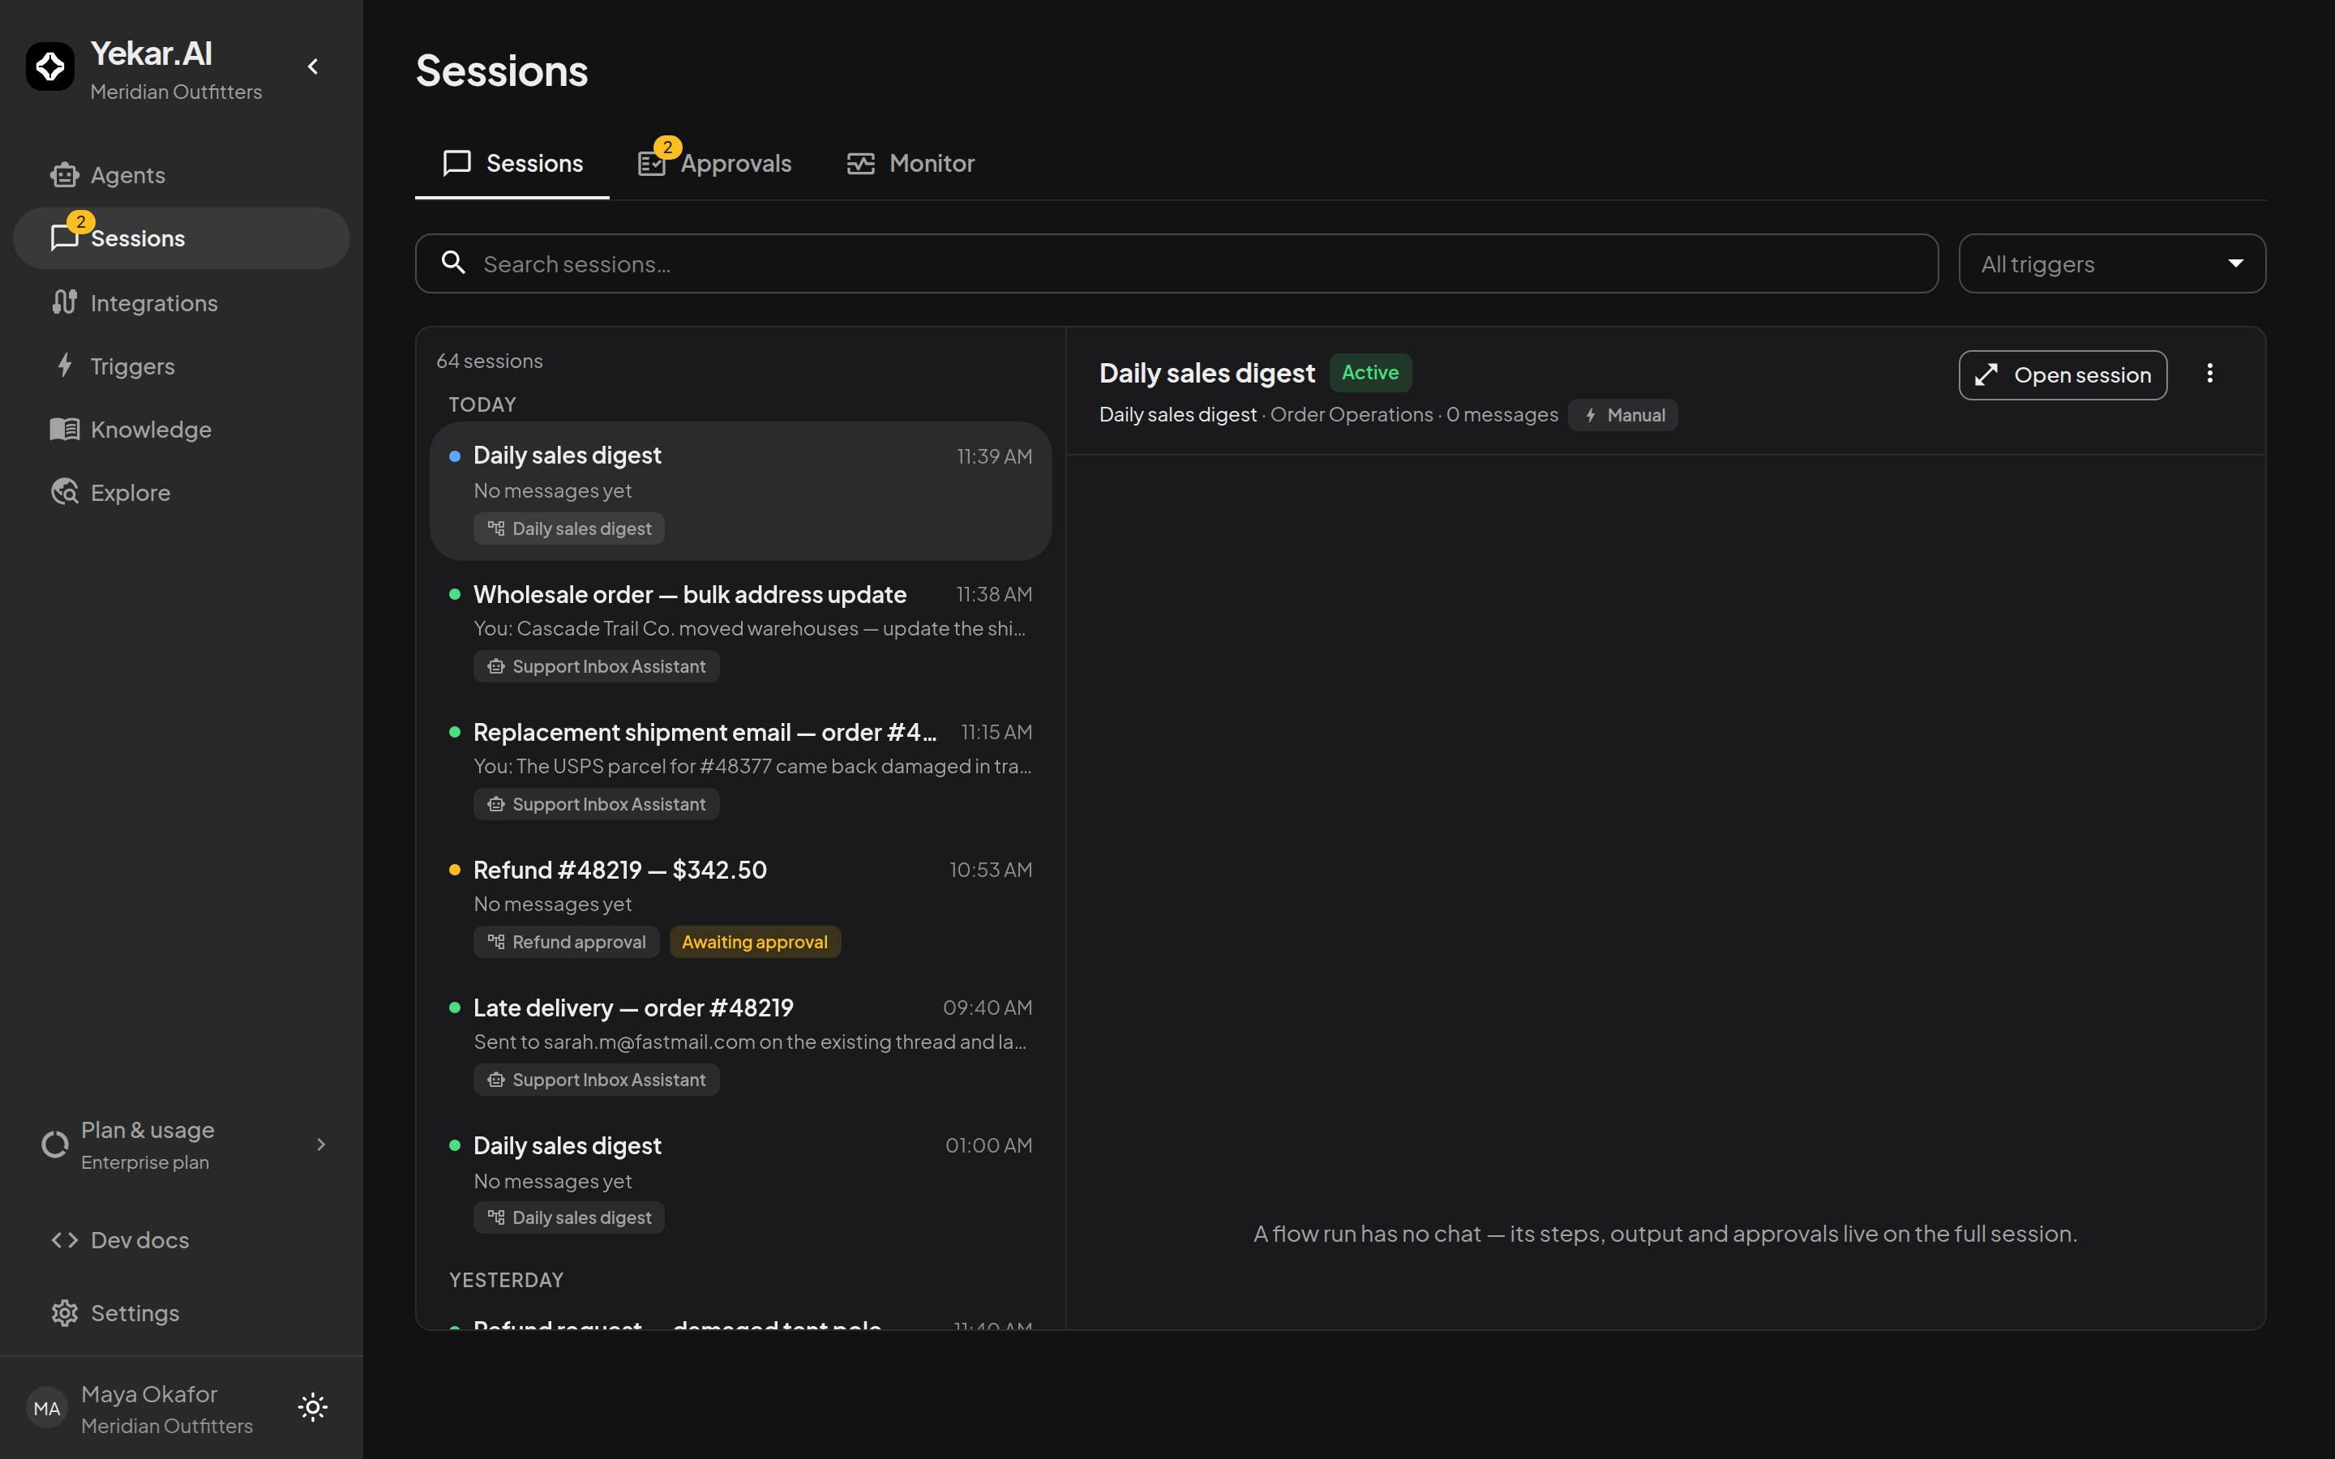Click the Explore icon in sidebar
Image resolution: width=2335 pixels, height=1459 pixels.
(65, 492)
